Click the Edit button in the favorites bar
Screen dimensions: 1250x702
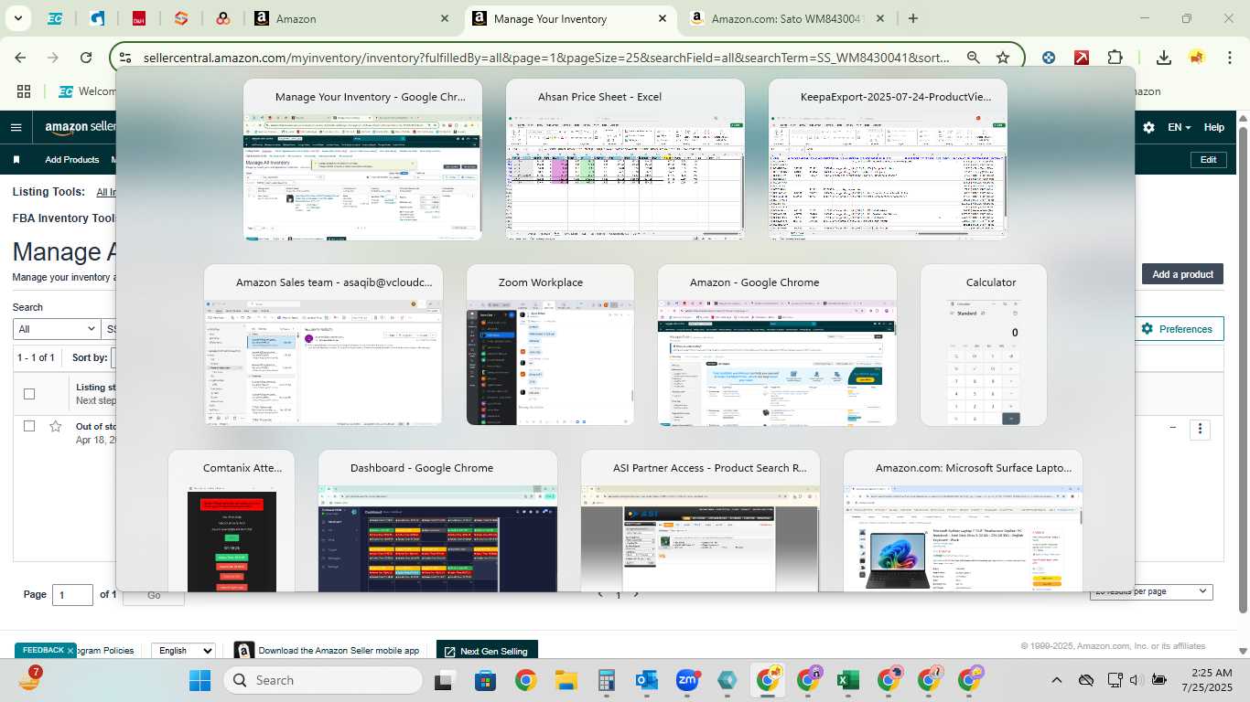(x=1208, y=160)
